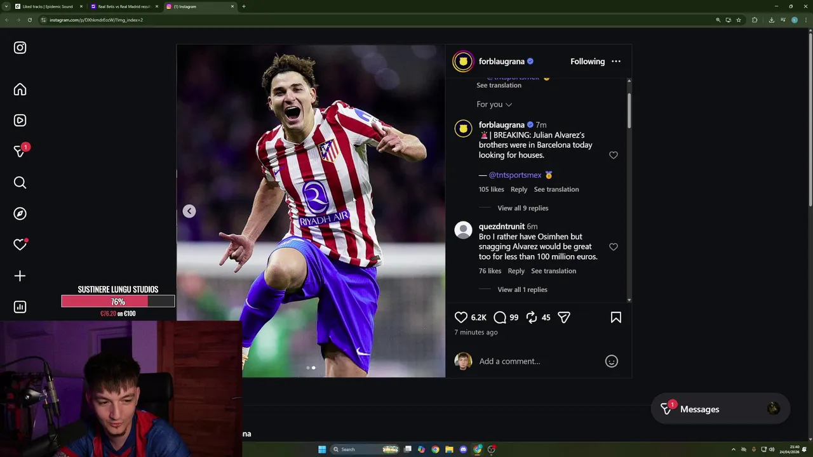813x457 pixels.
Task: See translation of quezdntrunit's comment
Action: tap(554, 271)
